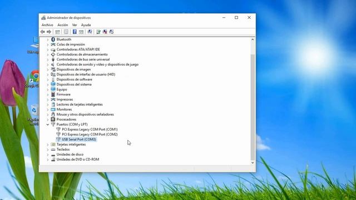Click the scrollbar down arrow
The height and width of the screenshot is (200, 356).
pos(253,163)
